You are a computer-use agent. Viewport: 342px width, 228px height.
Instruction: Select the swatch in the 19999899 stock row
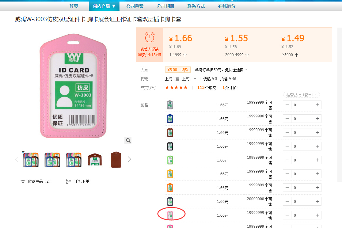(170, 188)
